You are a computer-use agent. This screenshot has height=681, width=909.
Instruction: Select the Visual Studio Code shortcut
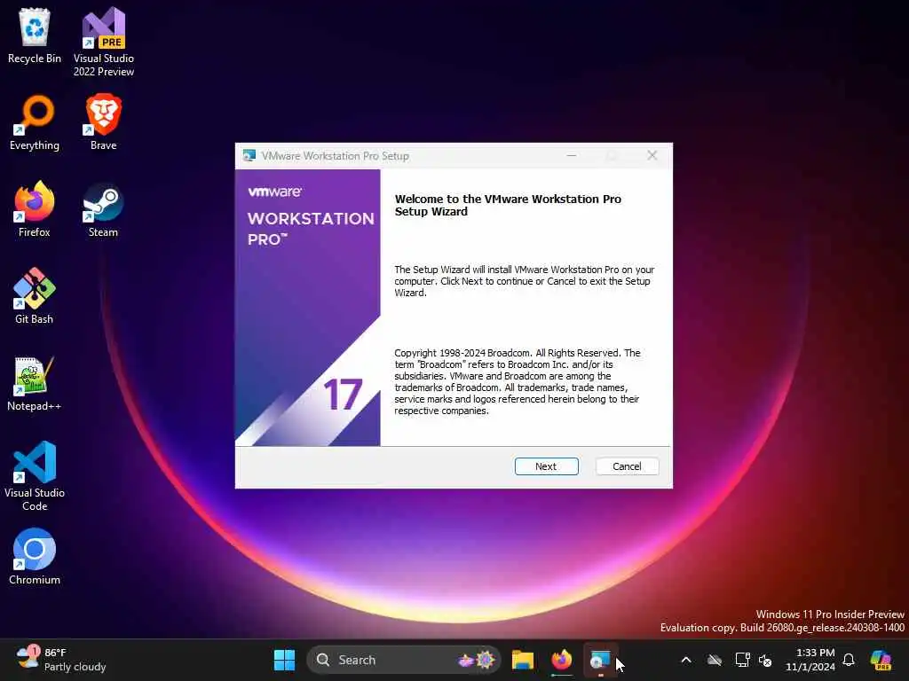coord(35,476)
